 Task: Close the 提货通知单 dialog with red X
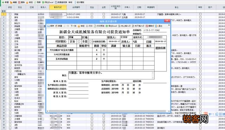point(167,21)
